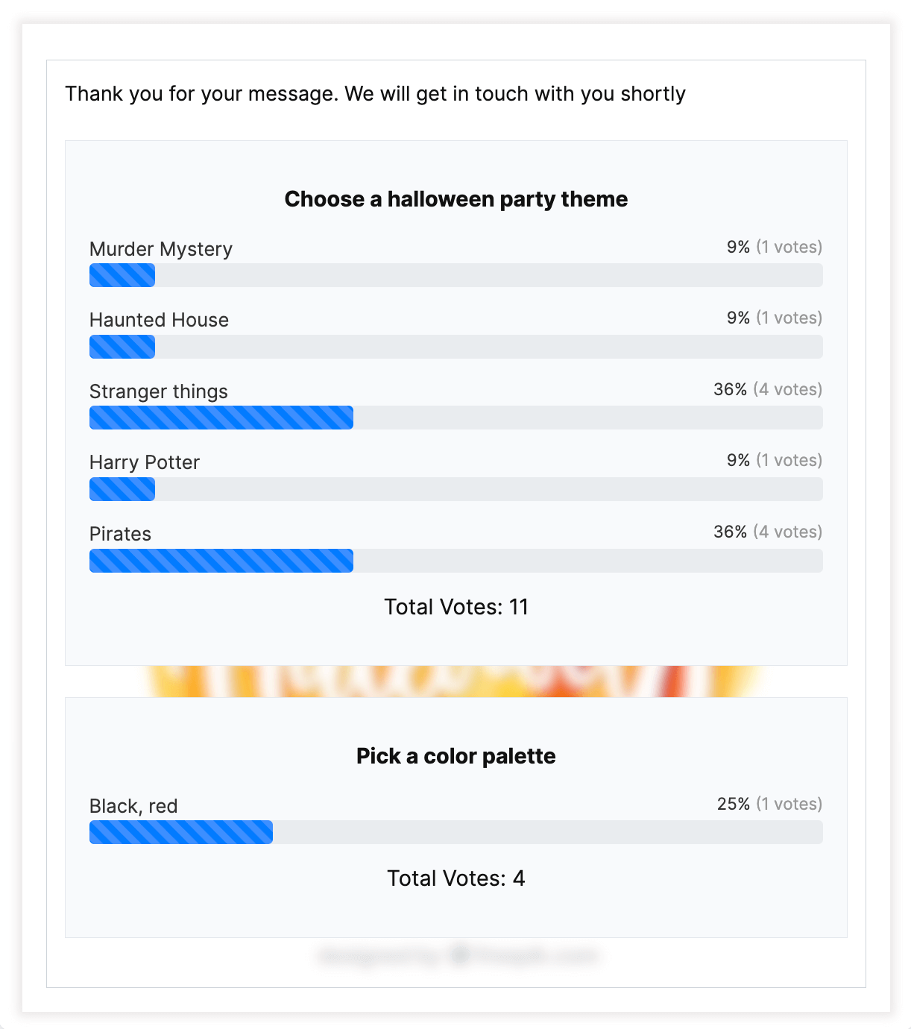Viewport: 911px width, 1029px height.
Task: Select the Stranger things poll option
Action: pyautogui.click(x=158, y=391)
